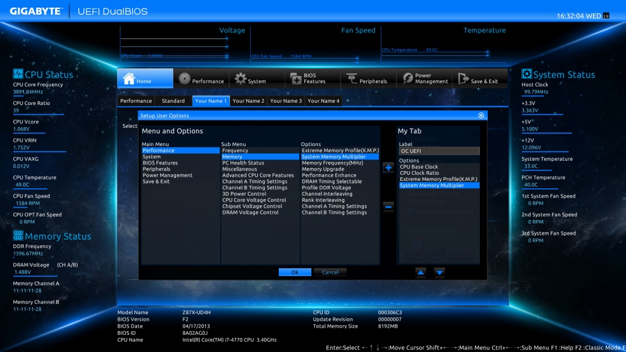
Task: Click the Memory Status icon
Action: (18, 235)
